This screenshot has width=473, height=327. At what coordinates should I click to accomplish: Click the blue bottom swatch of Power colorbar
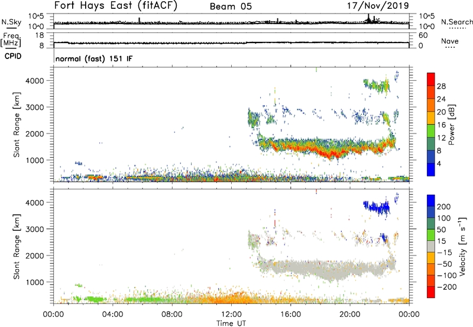pos(431,169)
